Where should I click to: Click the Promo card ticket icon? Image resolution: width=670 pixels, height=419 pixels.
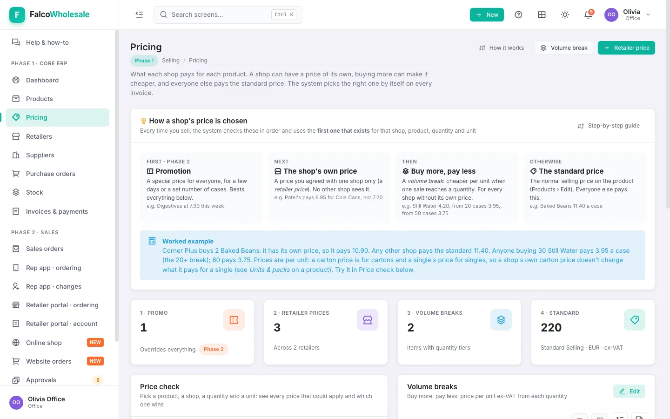click(x=234, y=320)
